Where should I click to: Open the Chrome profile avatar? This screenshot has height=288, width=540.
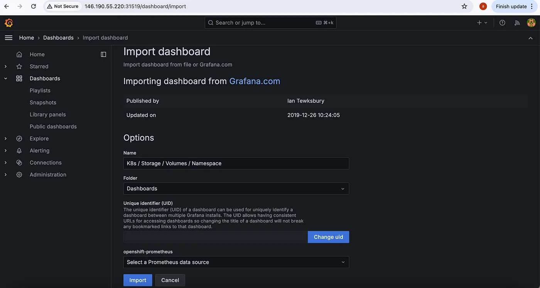click(483, 6)
